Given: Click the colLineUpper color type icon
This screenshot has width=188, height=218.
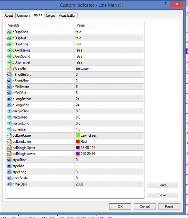Looking at the screenshot, I should tap(9, 136).
